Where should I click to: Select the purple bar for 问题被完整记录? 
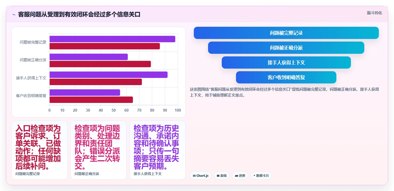(112, 39)
